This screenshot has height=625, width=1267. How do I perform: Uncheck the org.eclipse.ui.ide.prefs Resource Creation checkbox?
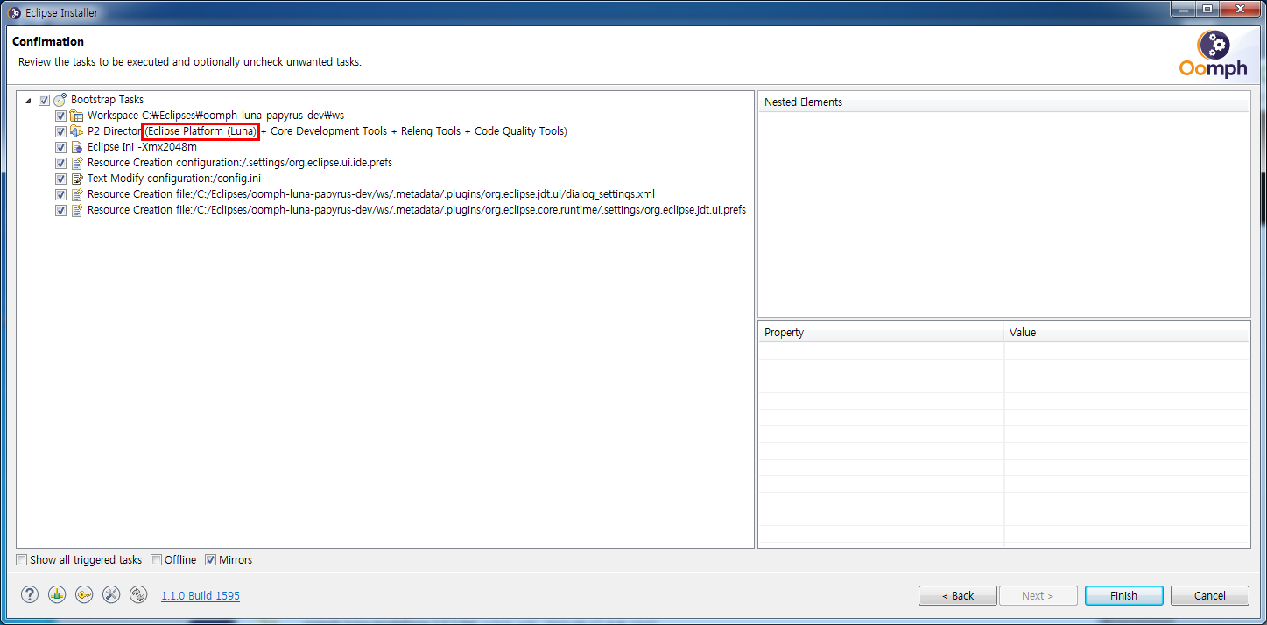tap(60, 163)
